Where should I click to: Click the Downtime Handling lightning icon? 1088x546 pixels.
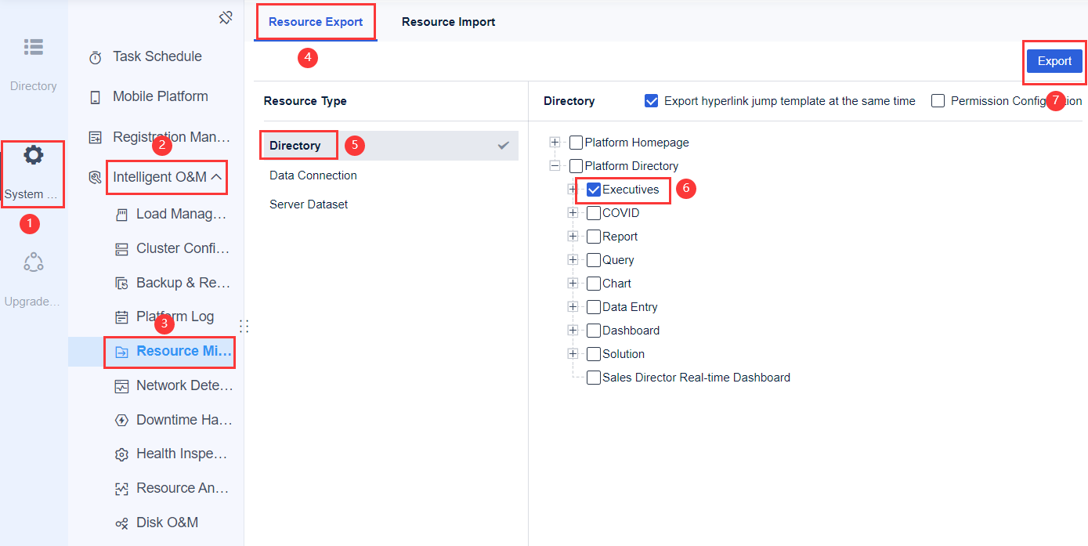[121, 420]
